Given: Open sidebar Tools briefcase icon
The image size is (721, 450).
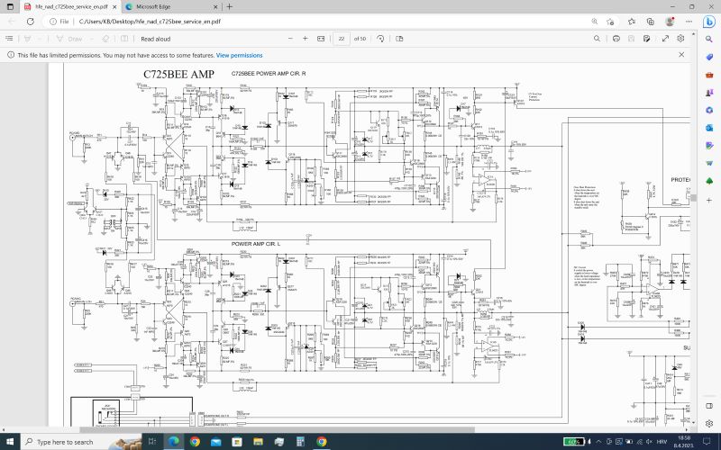Looking at the screenshot, I should pyautogui.click(x=709, y=75).
